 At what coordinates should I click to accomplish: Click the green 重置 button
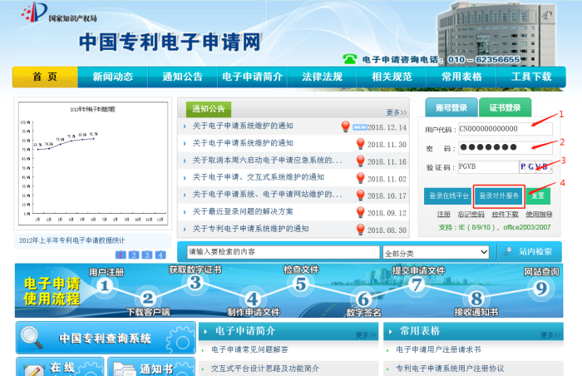(x=538, y=195)
